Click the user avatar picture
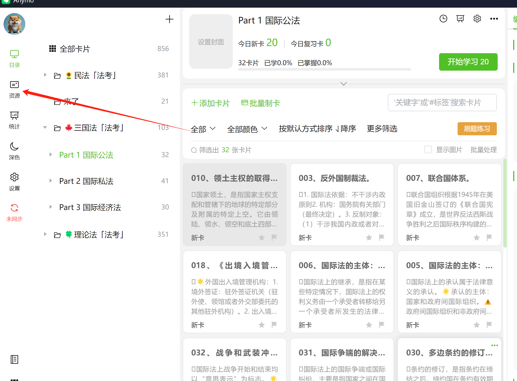 coord(14,24)
